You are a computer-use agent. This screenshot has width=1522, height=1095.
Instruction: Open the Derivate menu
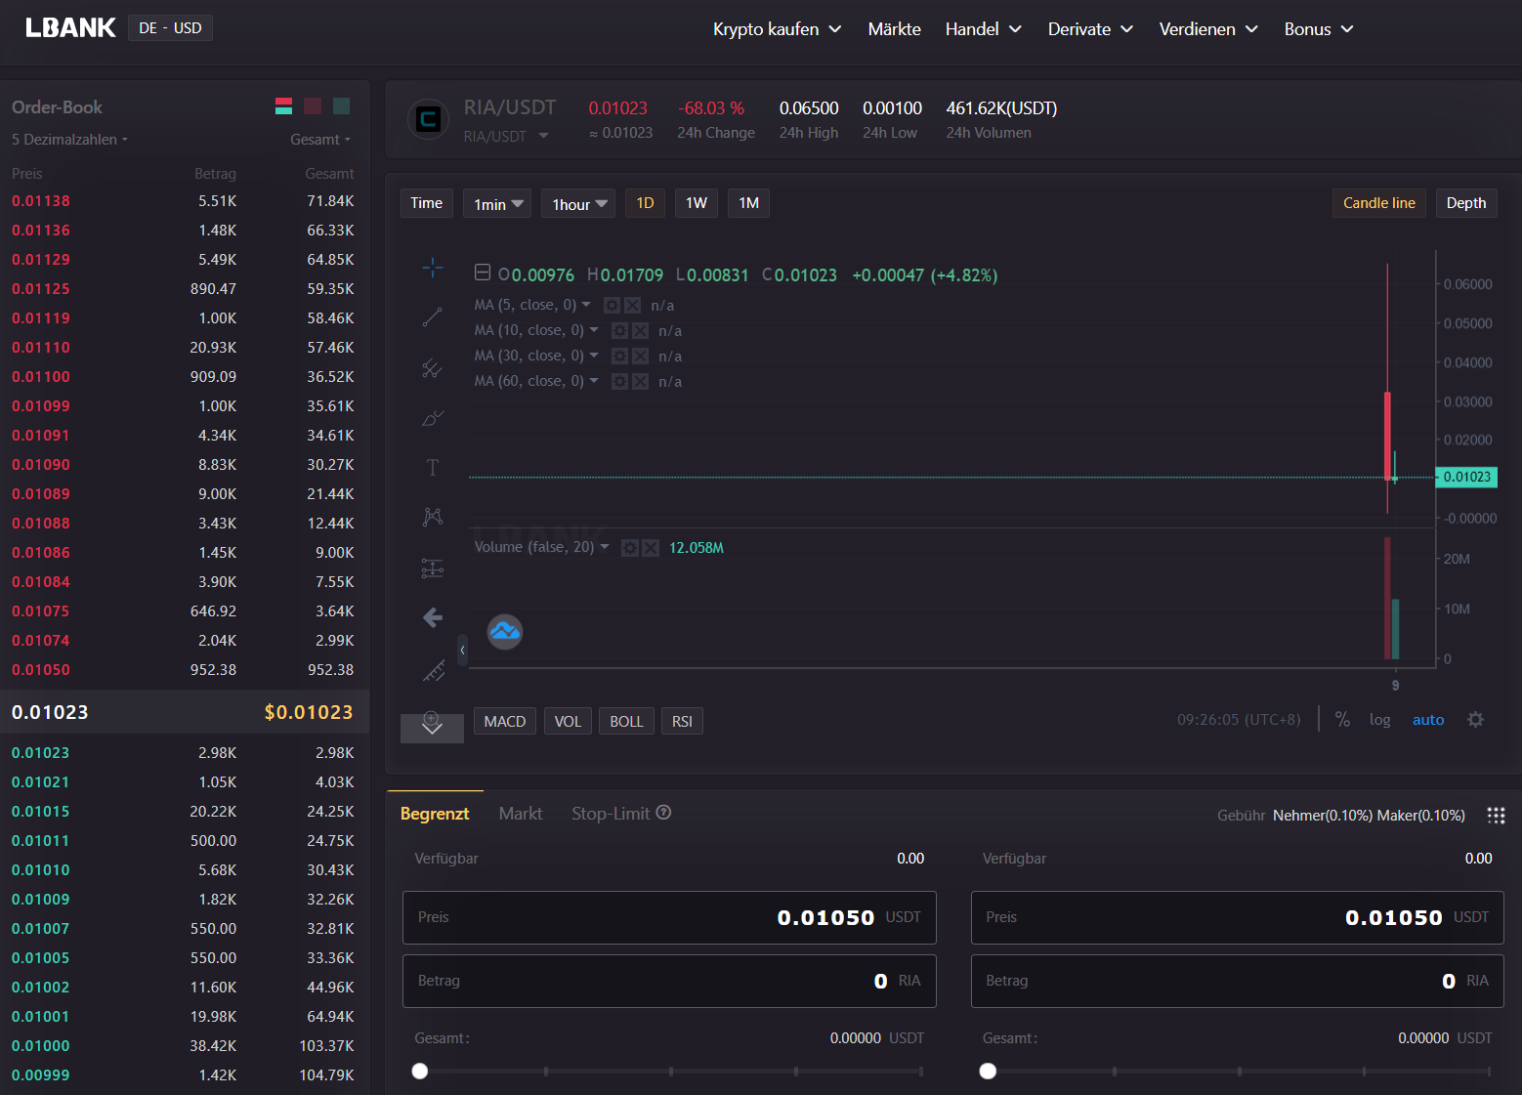point(1090,29)
